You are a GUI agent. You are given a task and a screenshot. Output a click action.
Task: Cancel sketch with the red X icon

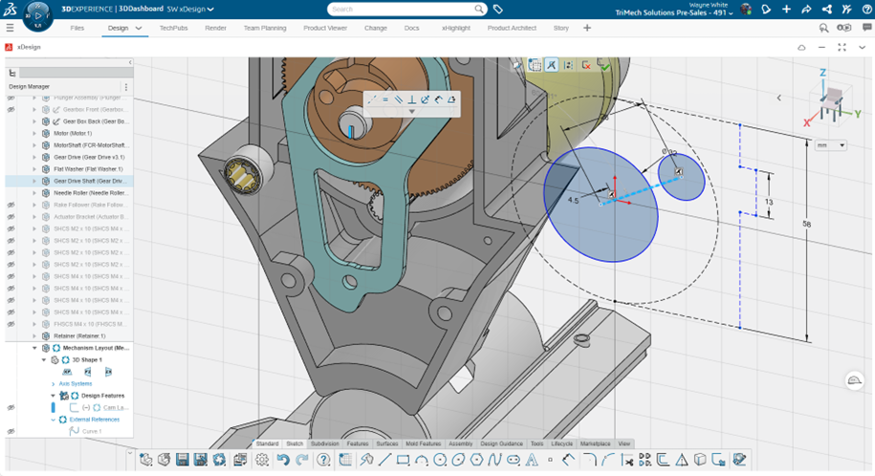pos(586,65)
